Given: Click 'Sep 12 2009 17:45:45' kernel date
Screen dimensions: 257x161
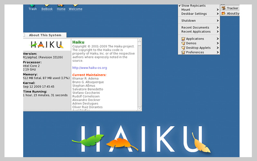Looking at the screenshot, I should tap(39, 87).
